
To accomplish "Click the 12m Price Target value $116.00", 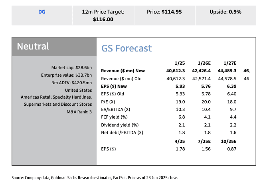I will click(x=103, y=19).
